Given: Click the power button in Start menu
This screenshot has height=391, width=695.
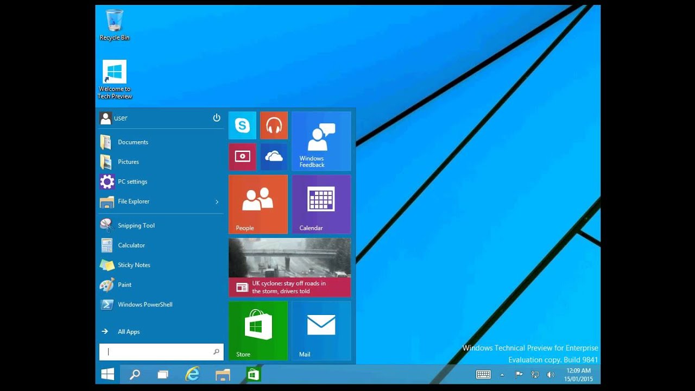Looking at the screenshot, I should click(x=217, y=118).
